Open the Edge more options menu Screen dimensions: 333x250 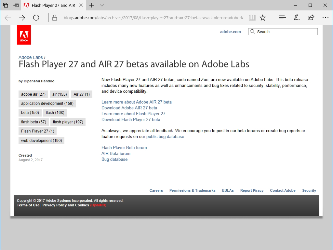pyautogui.click(x=325, y=18)
